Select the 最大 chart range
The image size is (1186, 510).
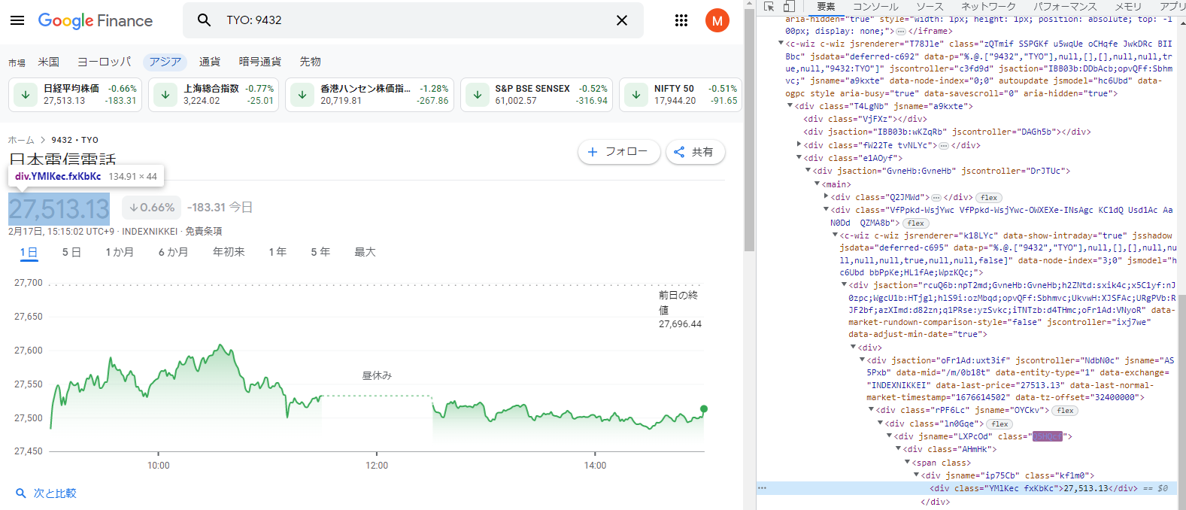pyautogui.click(x=365, y=252)
